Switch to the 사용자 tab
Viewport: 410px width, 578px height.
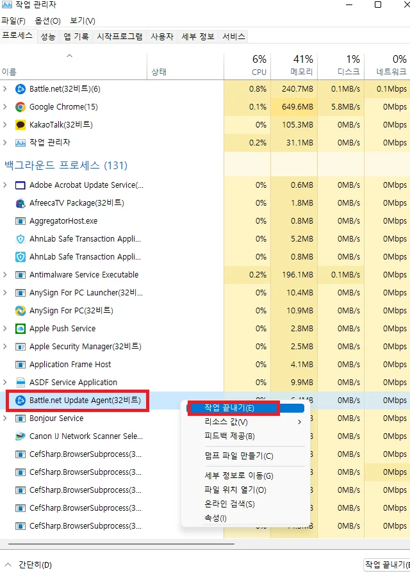[162, 37]
